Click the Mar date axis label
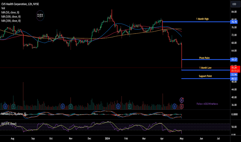Screen dimensions: 241x142 click(x=144, y=138)
